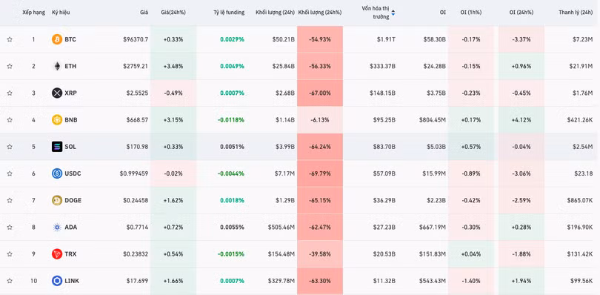Select ETH price $2759.21
The height and width of the screenshot is (295, 600).
click(136, 66)
